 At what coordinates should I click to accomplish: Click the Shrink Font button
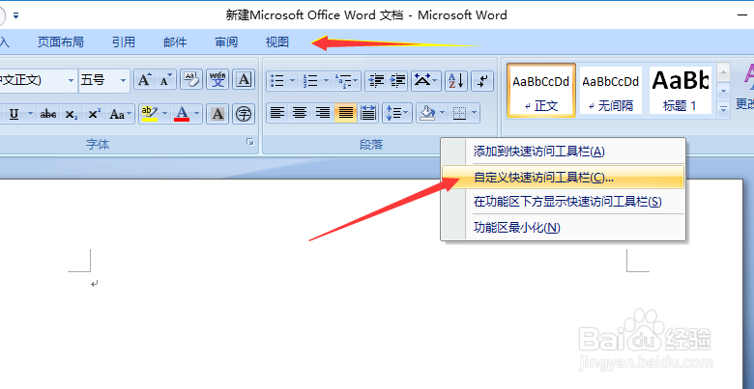[x=166, y=80]
